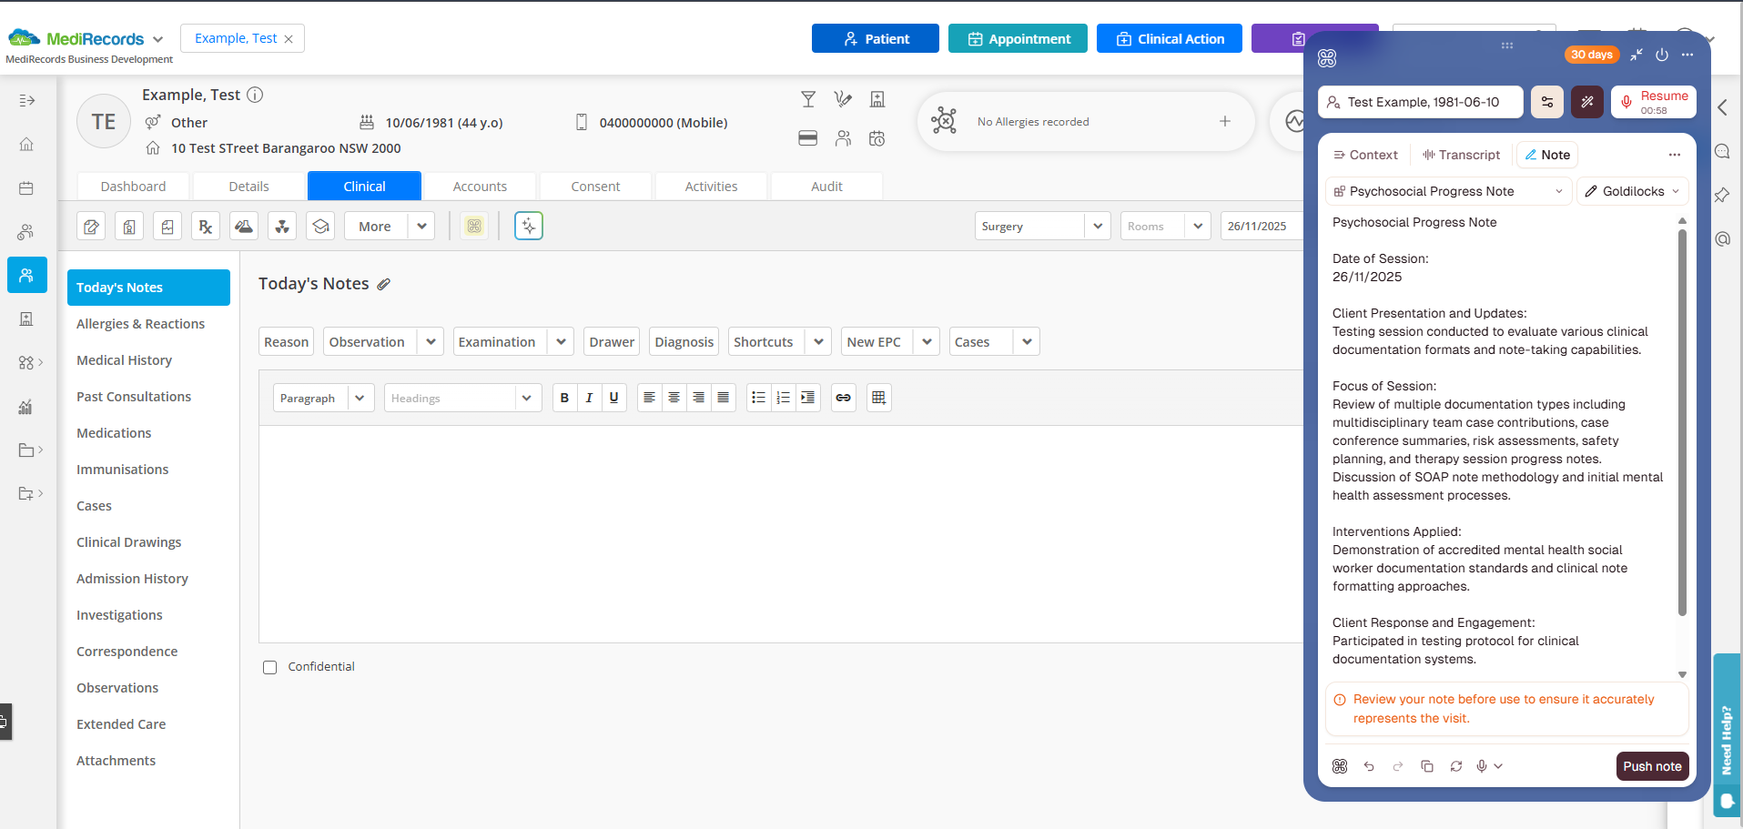The width and height of the screenshot is (1743, 829).
Task: Expand the More dropdown arrow
Action: point(421,227)
